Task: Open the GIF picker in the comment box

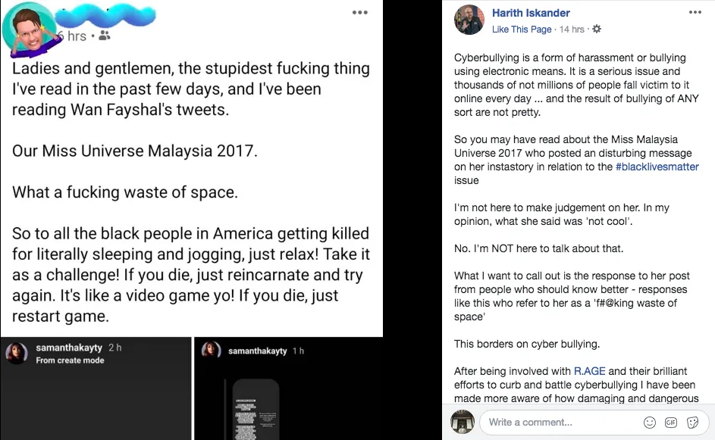Action: click(671, 422)
